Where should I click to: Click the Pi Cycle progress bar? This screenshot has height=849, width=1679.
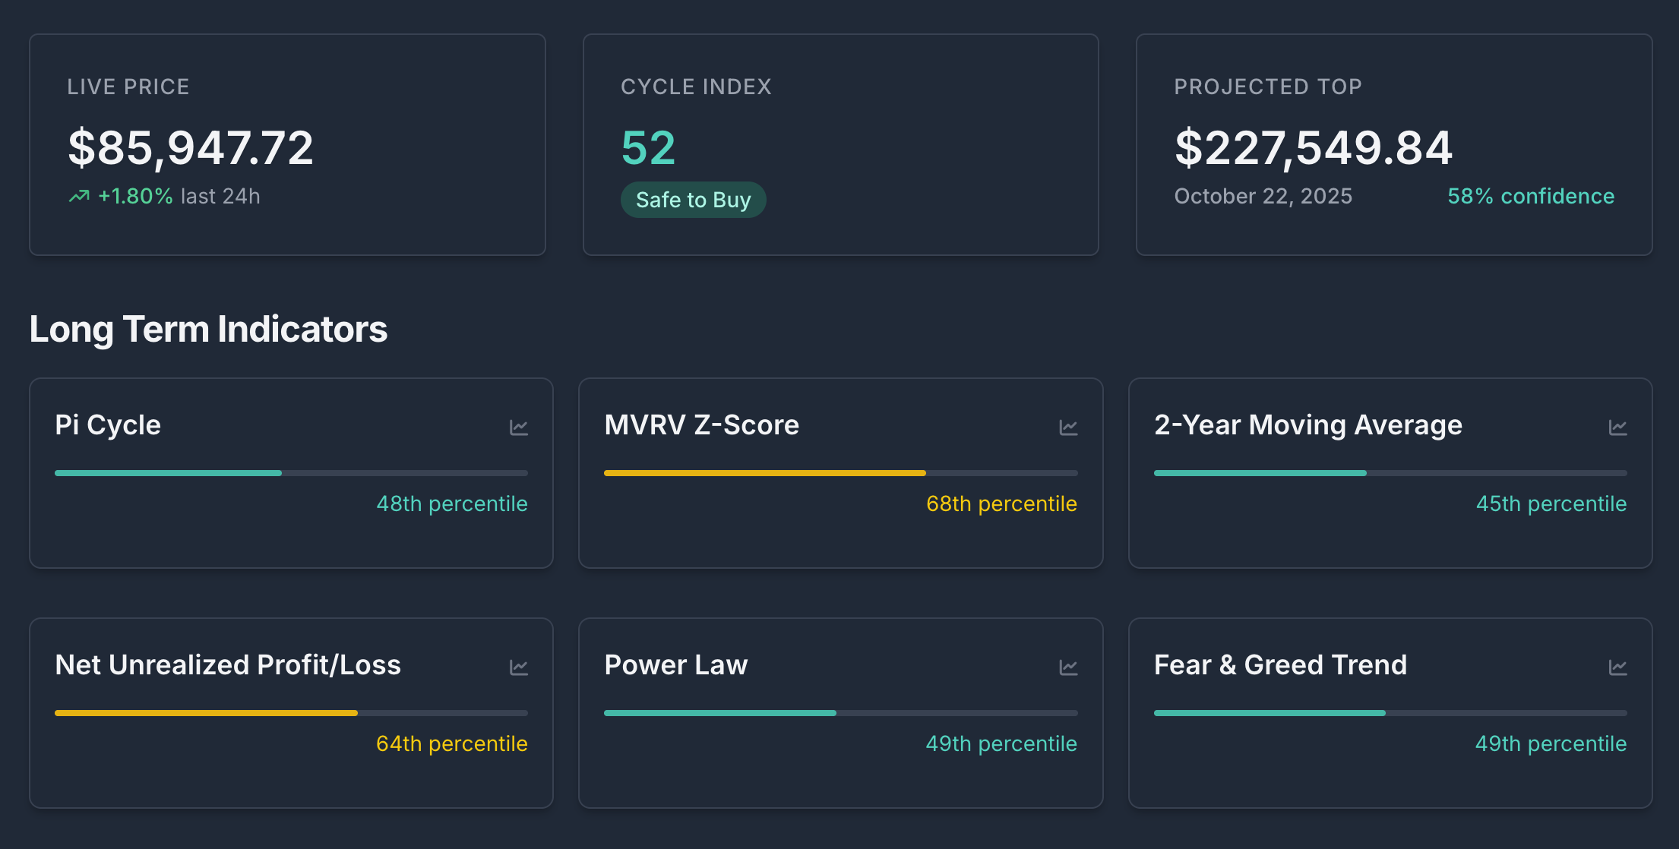(x=291, y=473)
